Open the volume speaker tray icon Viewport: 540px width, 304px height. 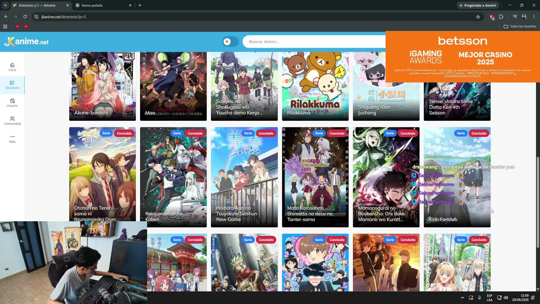[505, 298]
